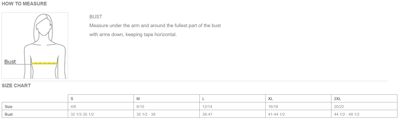Click the Bust row label in the table
This screenshot has height=119, width=401.
(9, 114)
